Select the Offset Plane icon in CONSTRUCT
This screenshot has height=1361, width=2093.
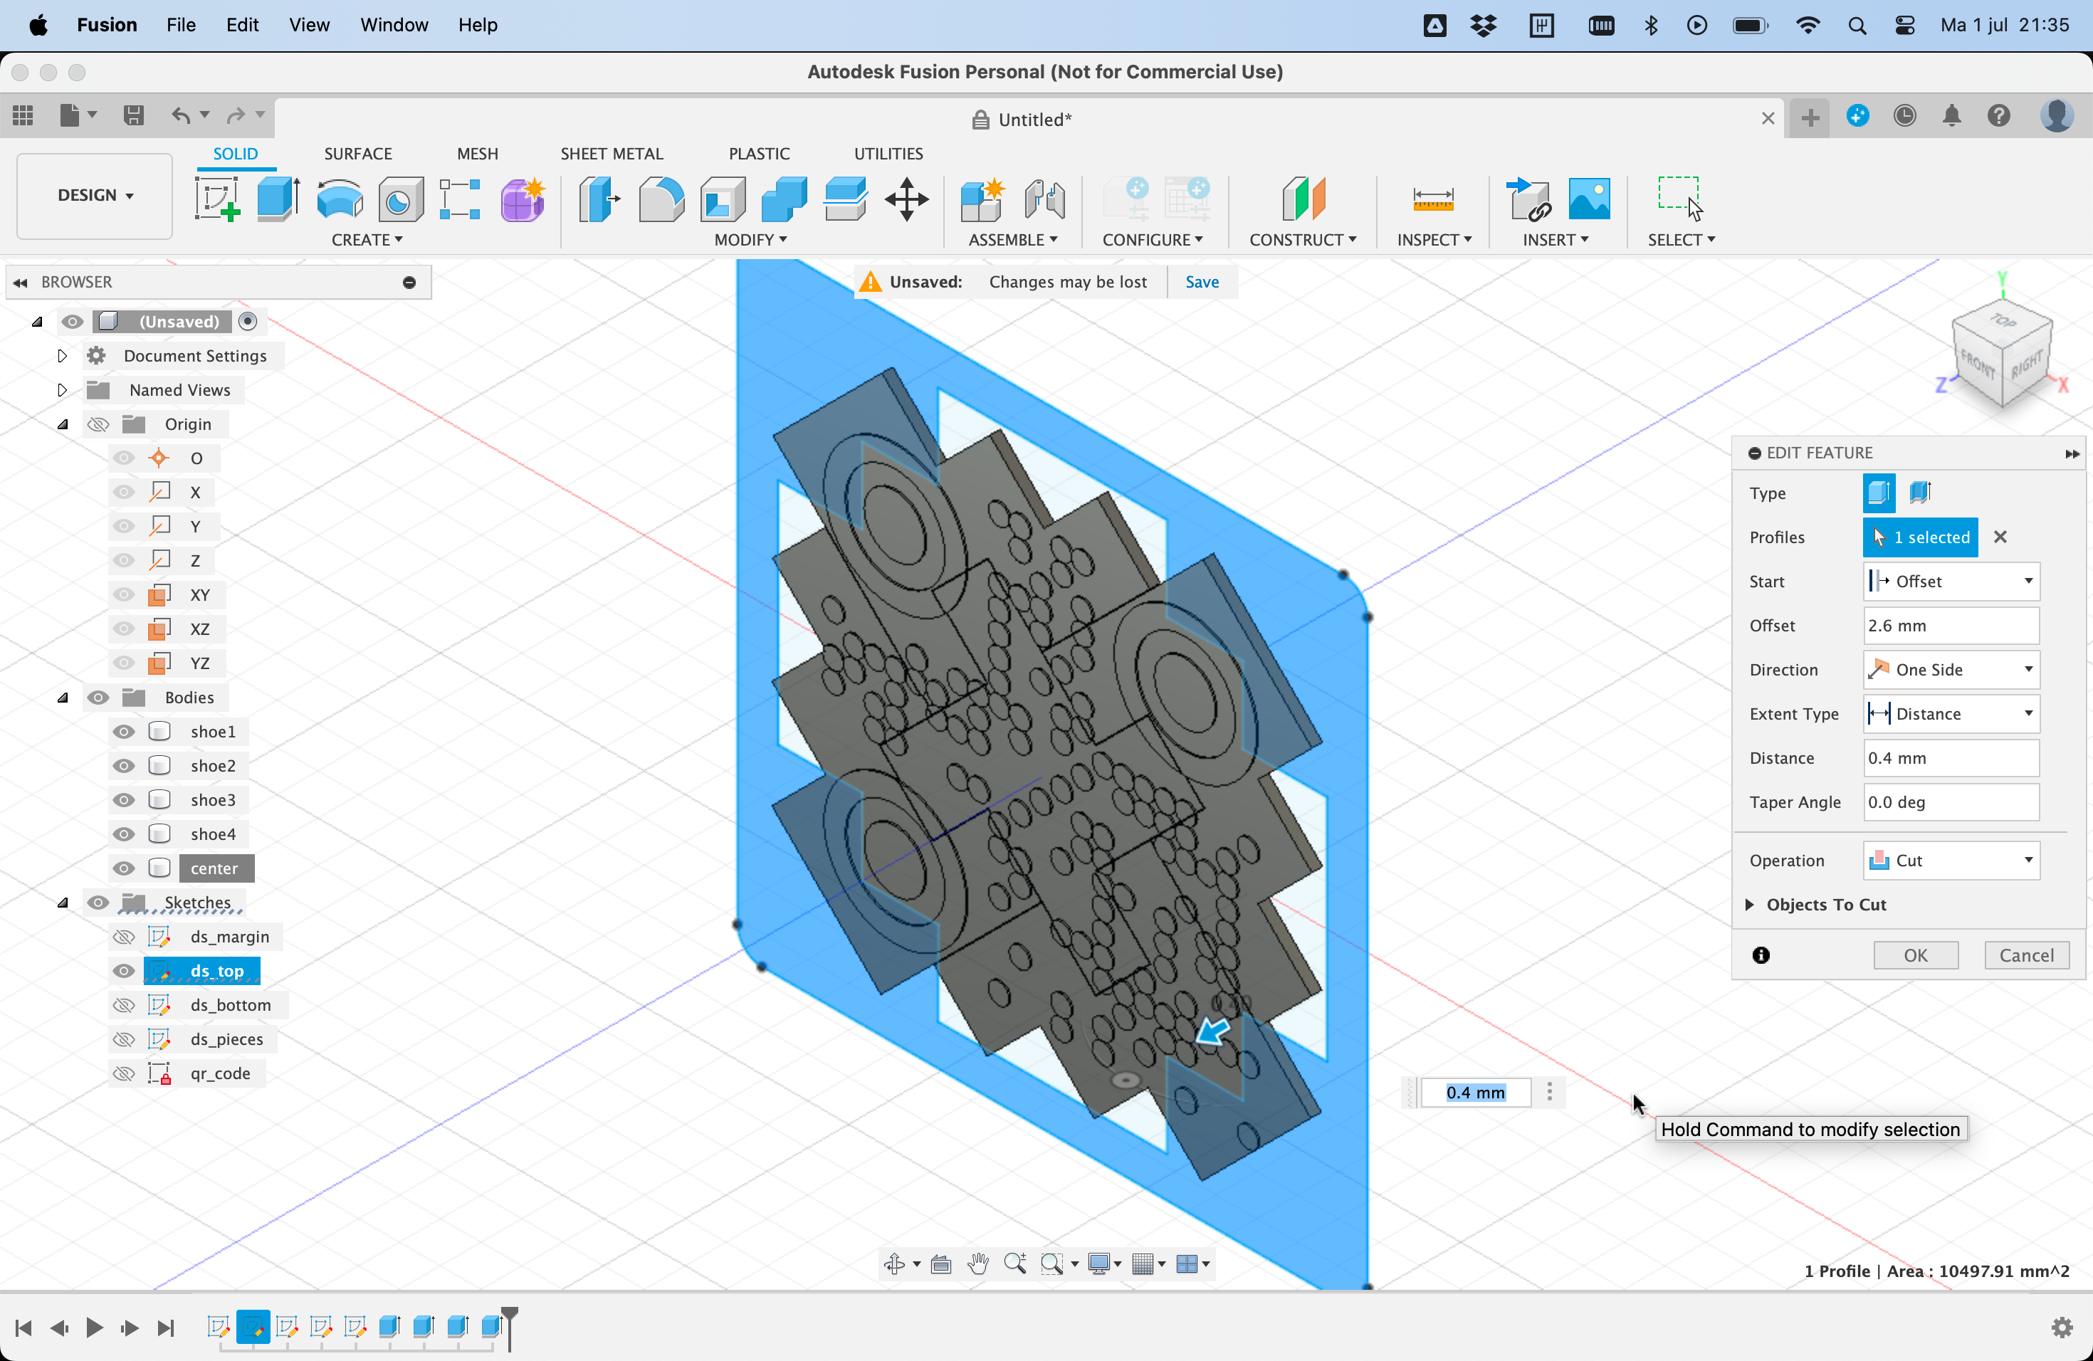pyautogui.click(x=1300, y=199)
